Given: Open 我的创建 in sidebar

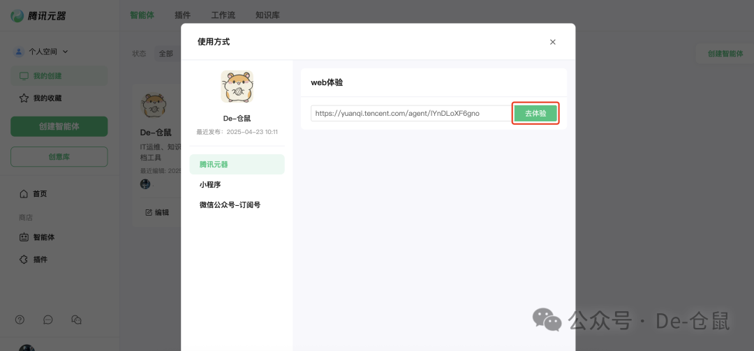Looking at the screenshot, I should 59,76.
